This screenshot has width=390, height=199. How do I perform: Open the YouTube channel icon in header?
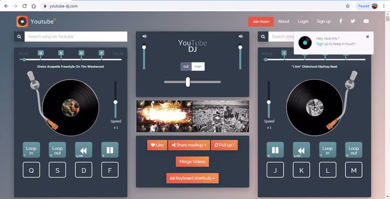coord(366,21)
